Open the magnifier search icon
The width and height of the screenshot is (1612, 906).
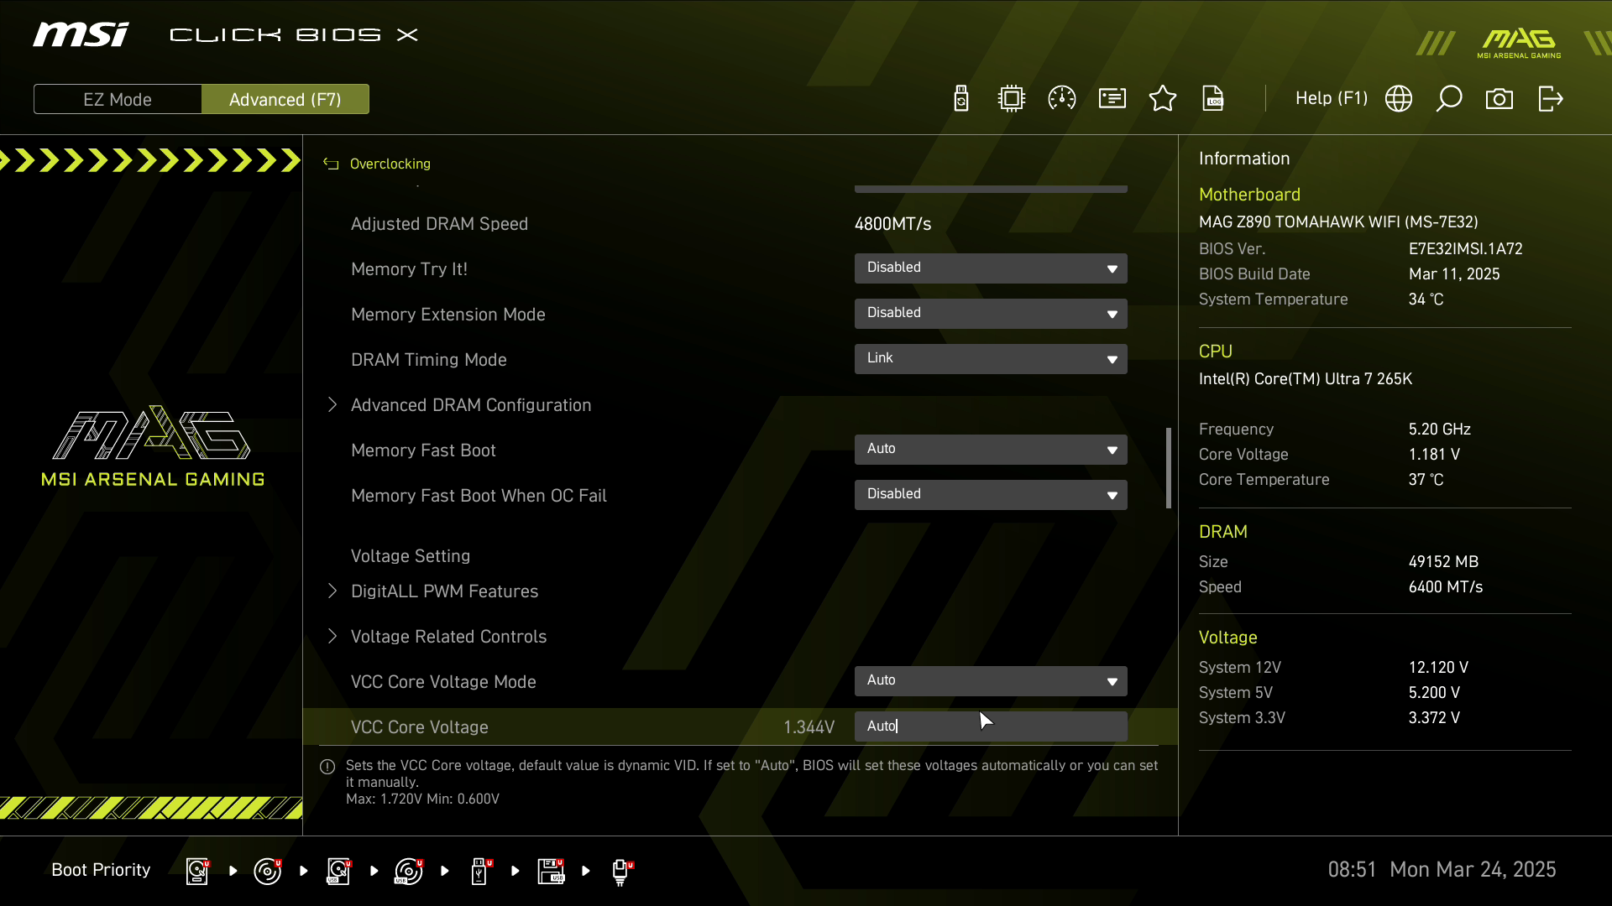(x=1449, y=99)
